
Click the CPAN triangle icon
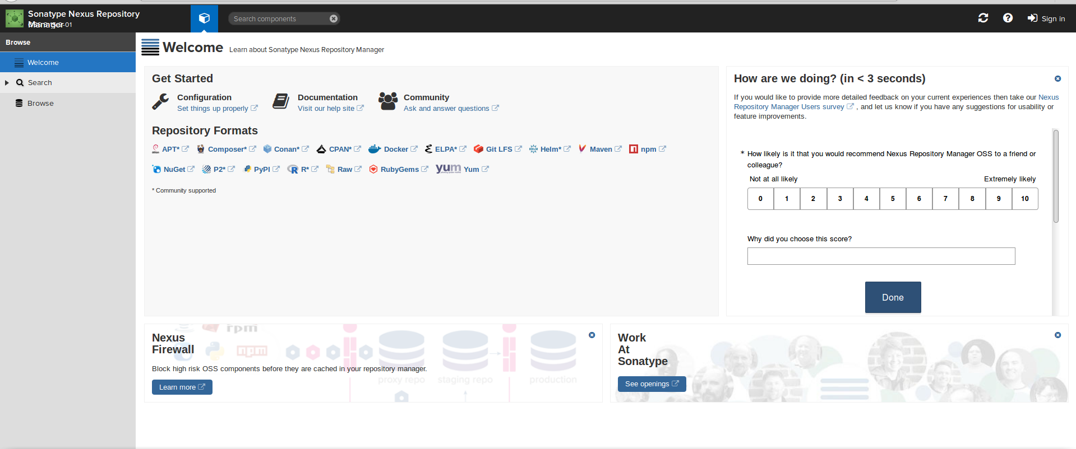coord(321,149)
